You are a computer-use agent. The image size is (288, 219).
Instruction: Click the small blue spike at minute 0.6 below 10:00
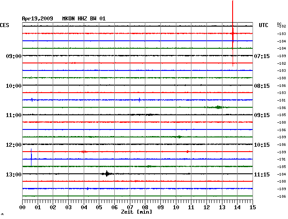(x=32, y=100)
